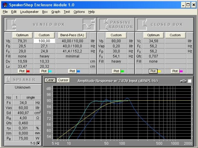Plot the closed box Optimum response

click(x=153, y=71)
